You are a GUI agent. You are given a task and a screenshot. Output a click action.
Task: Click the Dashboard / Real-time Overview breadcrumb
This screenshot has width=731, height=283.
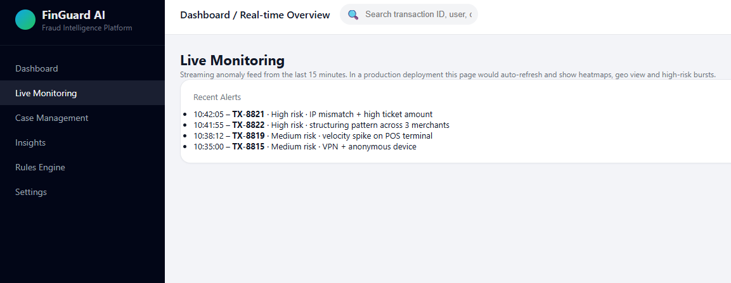[x=255, y=15]
